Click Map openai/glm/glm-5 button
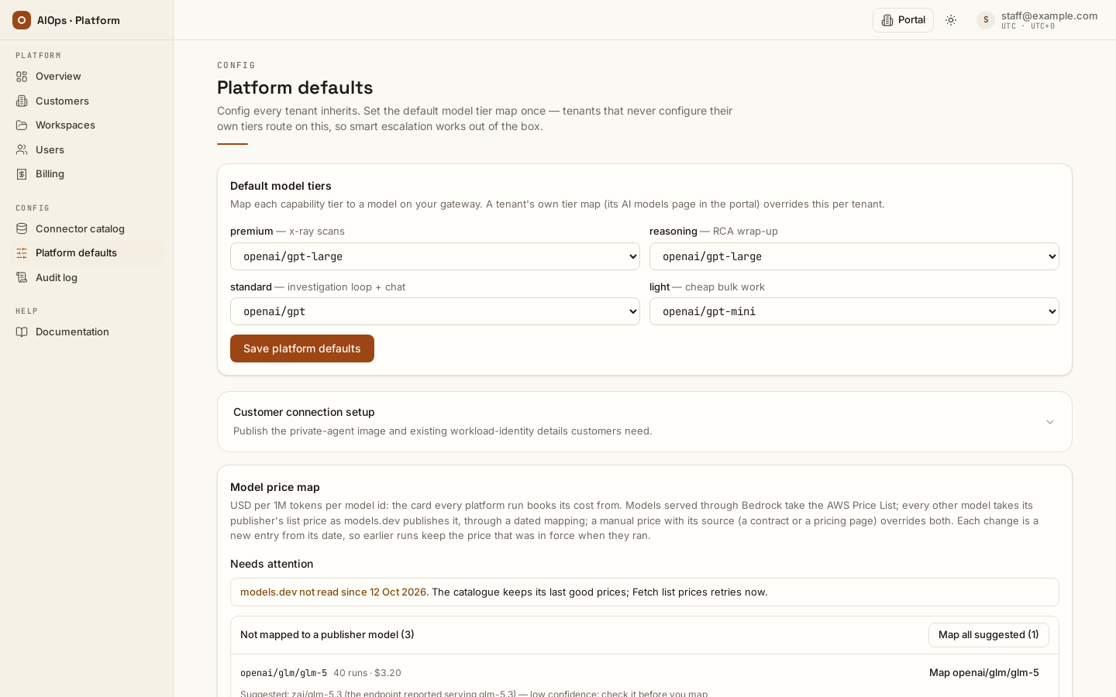Viewport: 1116px width, 697px height. [984, 673]
